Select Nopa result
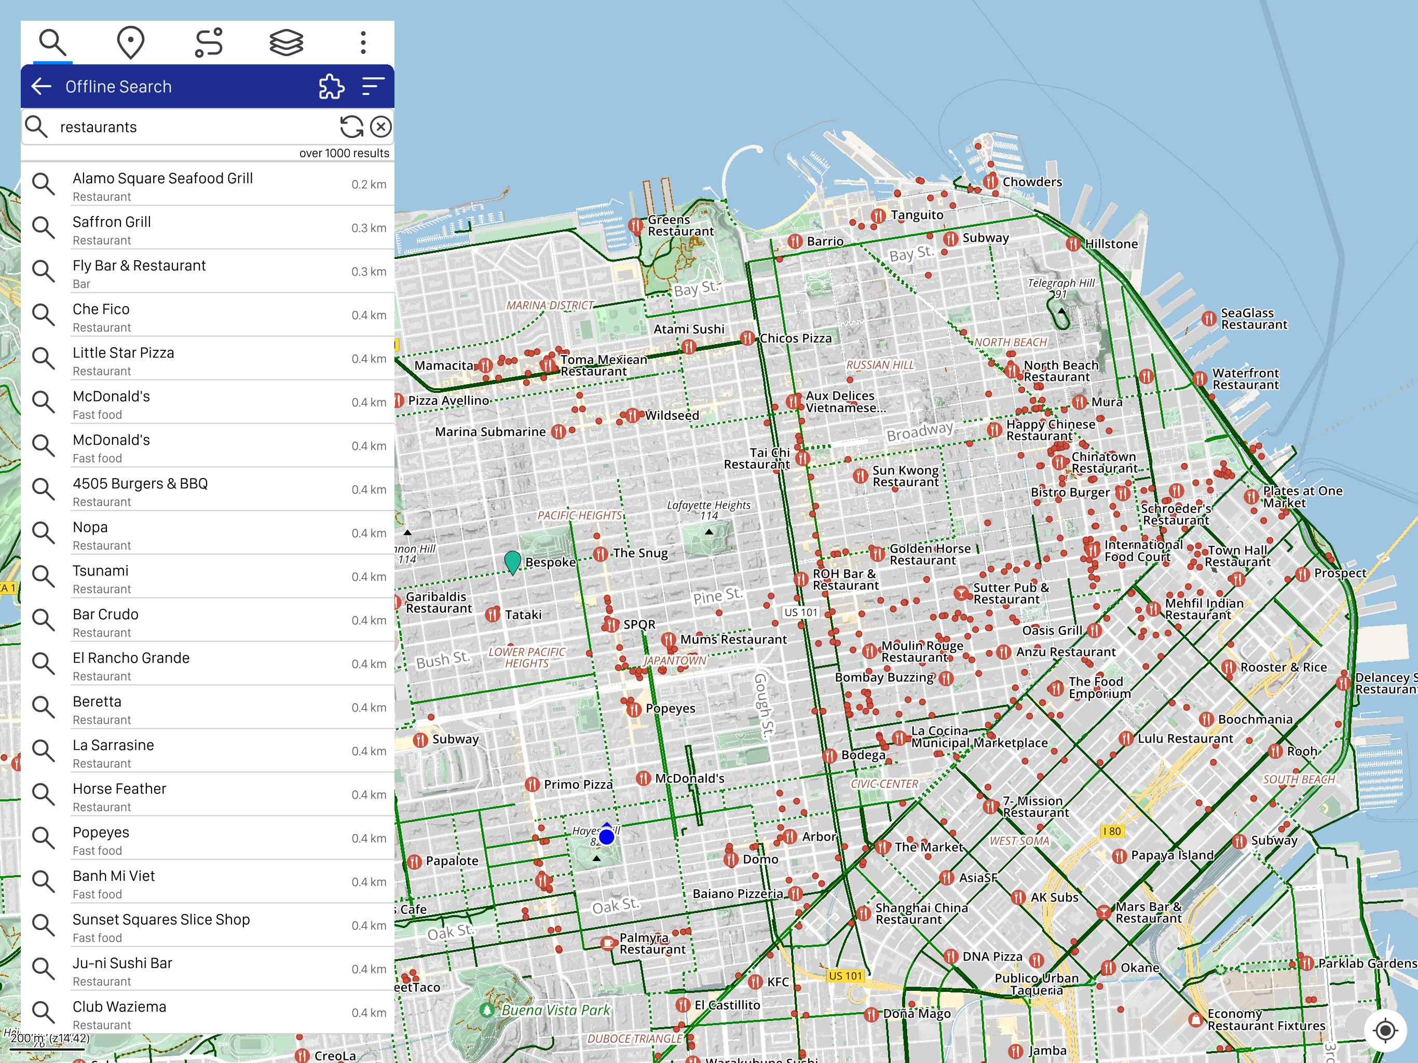The height and width of the screenshot is (1063, 1418). (x=208, y=534)
